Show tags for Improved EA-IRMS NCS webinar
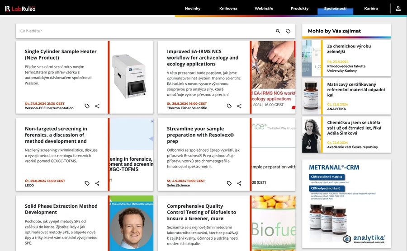 [x=229, y=106]
